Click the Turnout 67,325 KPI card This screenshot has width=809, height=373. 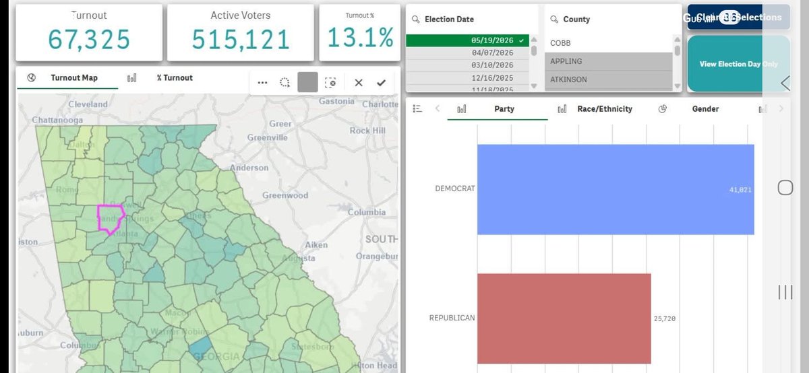click(x=88, y=32)
